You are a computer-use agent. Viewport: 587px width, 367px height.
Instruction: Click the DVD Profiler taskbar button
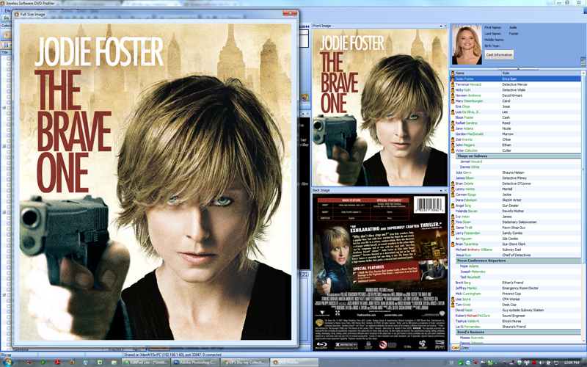294,363
